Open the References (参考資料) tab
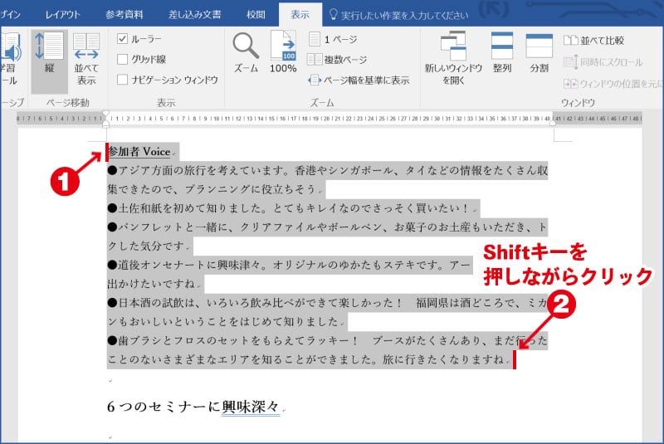The image size is (664, 444). [124, 15]
